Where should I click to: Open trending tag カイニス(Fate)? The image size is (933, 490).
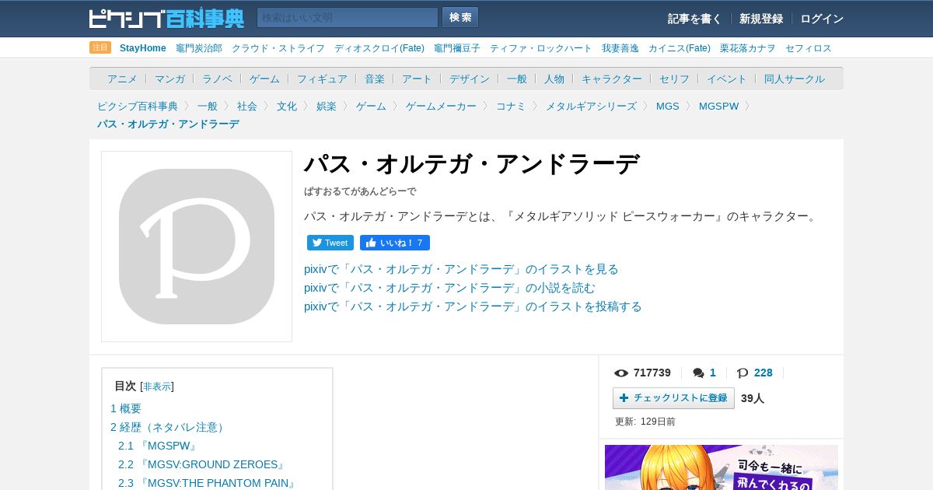pyautogui.click(x=680, y=48)
